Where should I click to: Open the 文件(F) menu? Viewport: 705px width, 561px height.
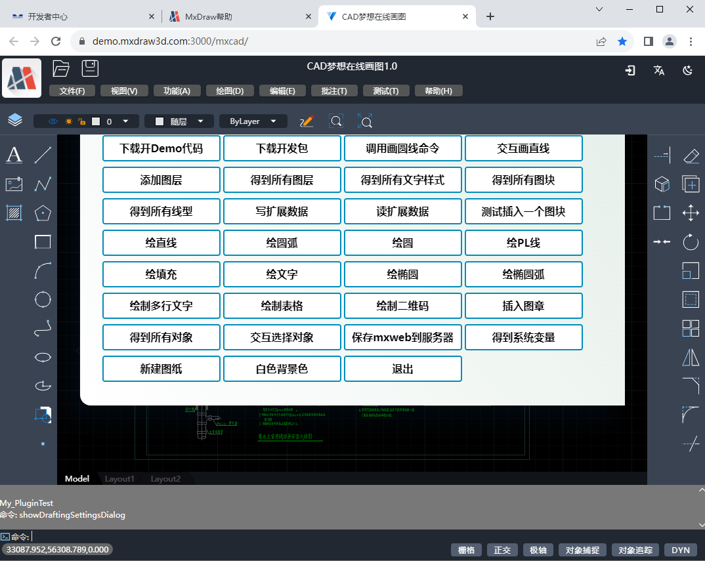point(72,91)
